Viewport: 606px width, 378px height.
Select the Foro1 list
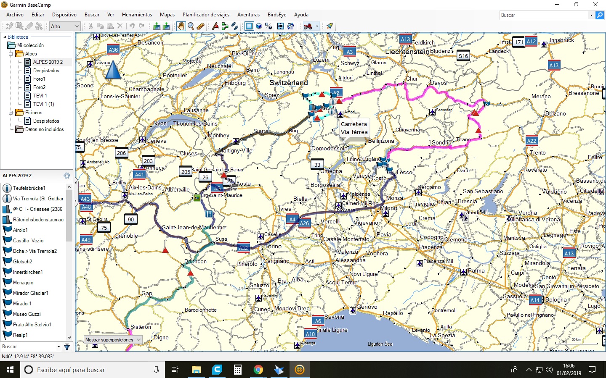[39, 79]
